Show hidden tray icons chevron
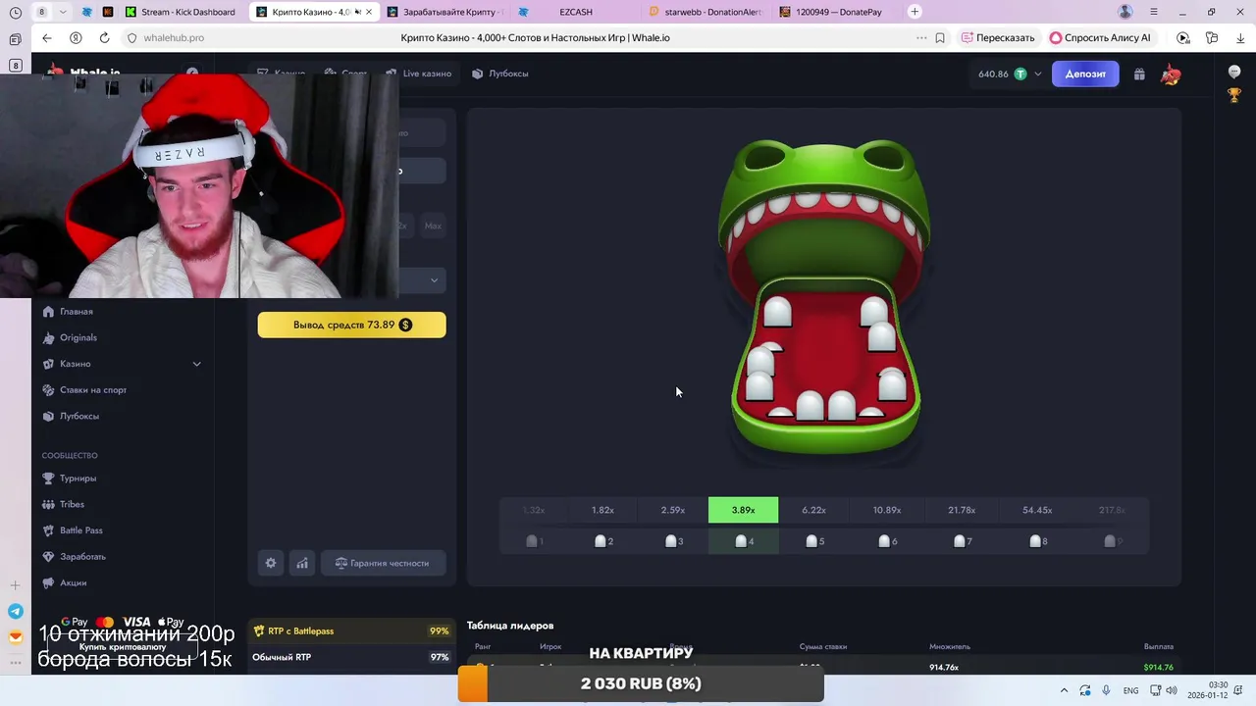This screenshot has width=1256, height=706. [x=1064, y=690]
